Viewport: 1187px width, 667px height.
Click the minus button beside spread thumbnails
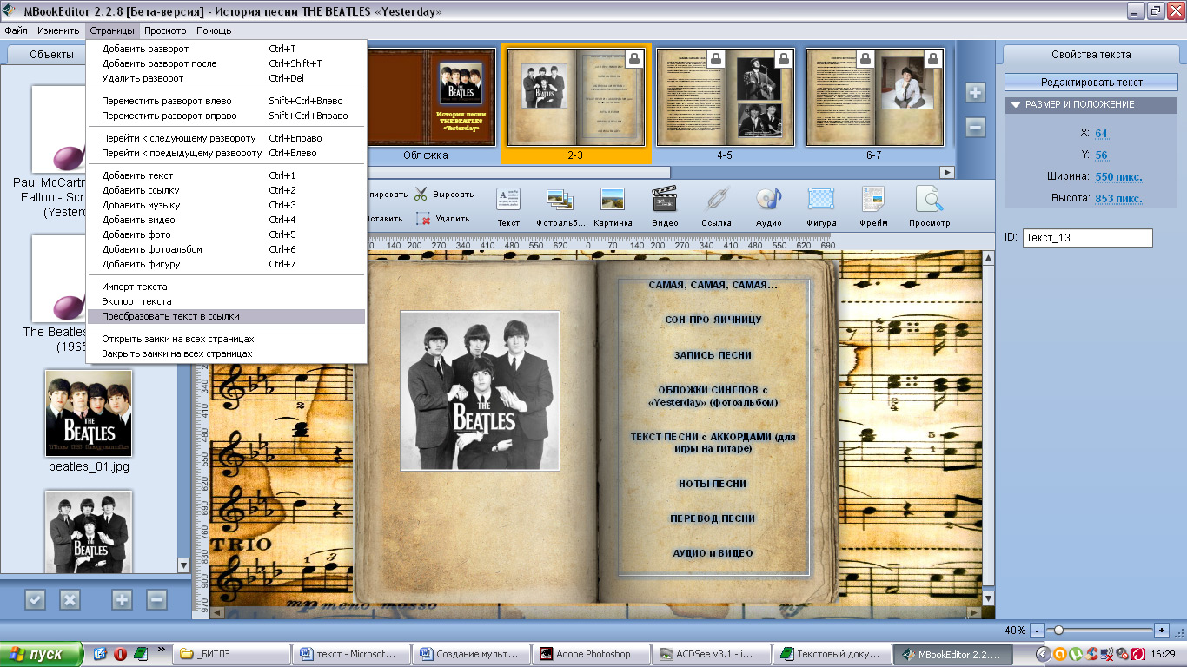[975, 128]
